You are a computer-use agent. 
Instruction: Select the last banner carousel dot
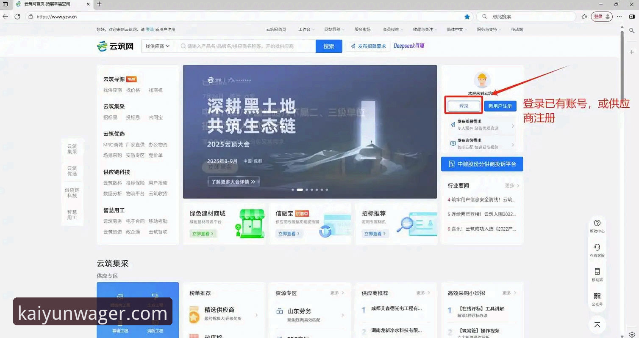pyautogui.click(x=327, y=190)
